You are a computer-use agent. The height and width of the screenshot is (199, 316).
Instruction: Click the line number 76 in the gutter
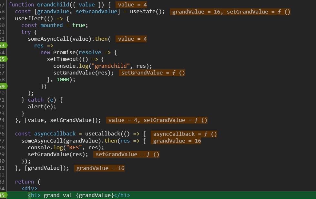pos(2,134)
